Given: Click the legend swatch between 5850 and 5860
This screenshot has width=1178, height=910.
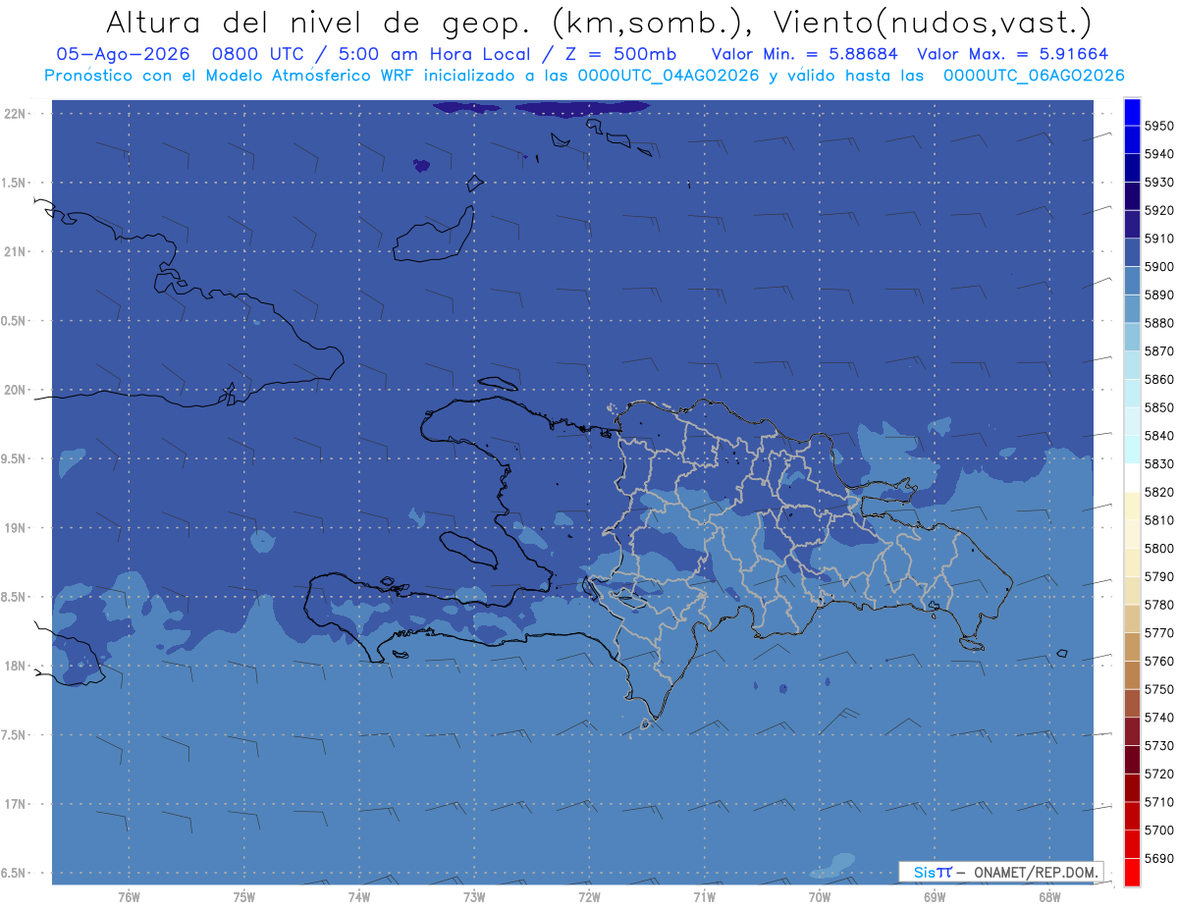Looking at the screenshot, I should click(1131, 394).
